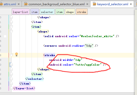Click the </selector> closing tag
Screen dimensions: 137x95
pos(34,79)
